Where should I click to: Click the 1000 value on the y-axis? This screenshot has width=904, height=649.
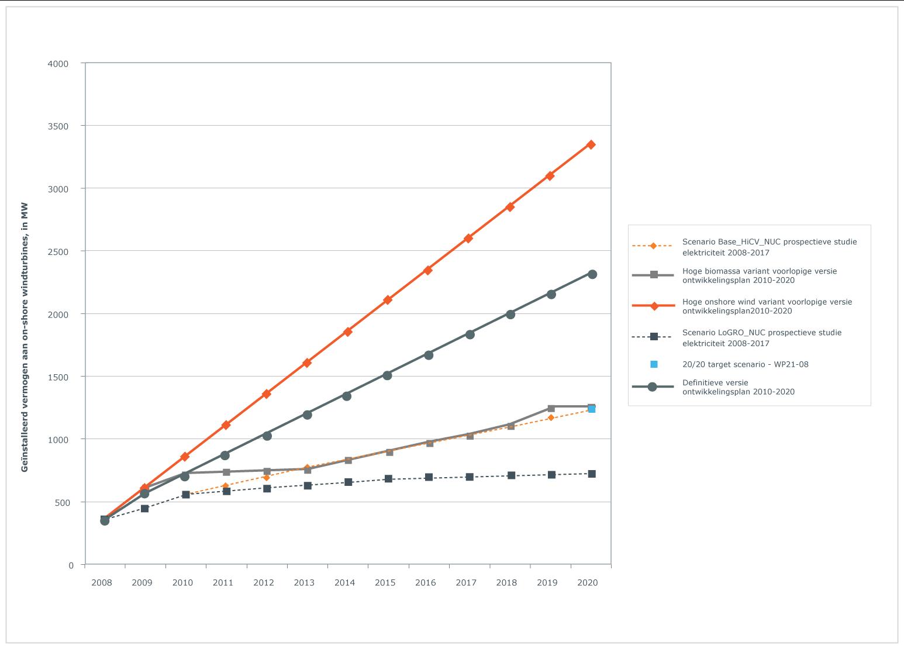click(58, 440)
